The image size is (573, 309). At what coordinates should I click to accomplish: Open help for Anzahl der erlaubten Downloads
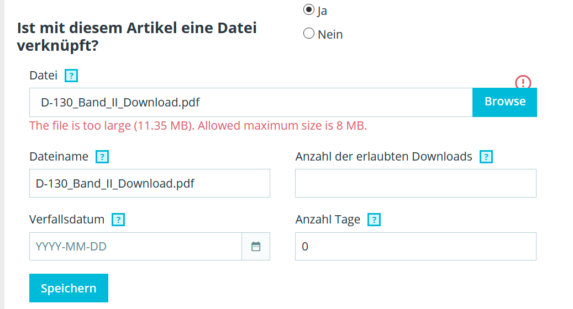tap(486, 157)
